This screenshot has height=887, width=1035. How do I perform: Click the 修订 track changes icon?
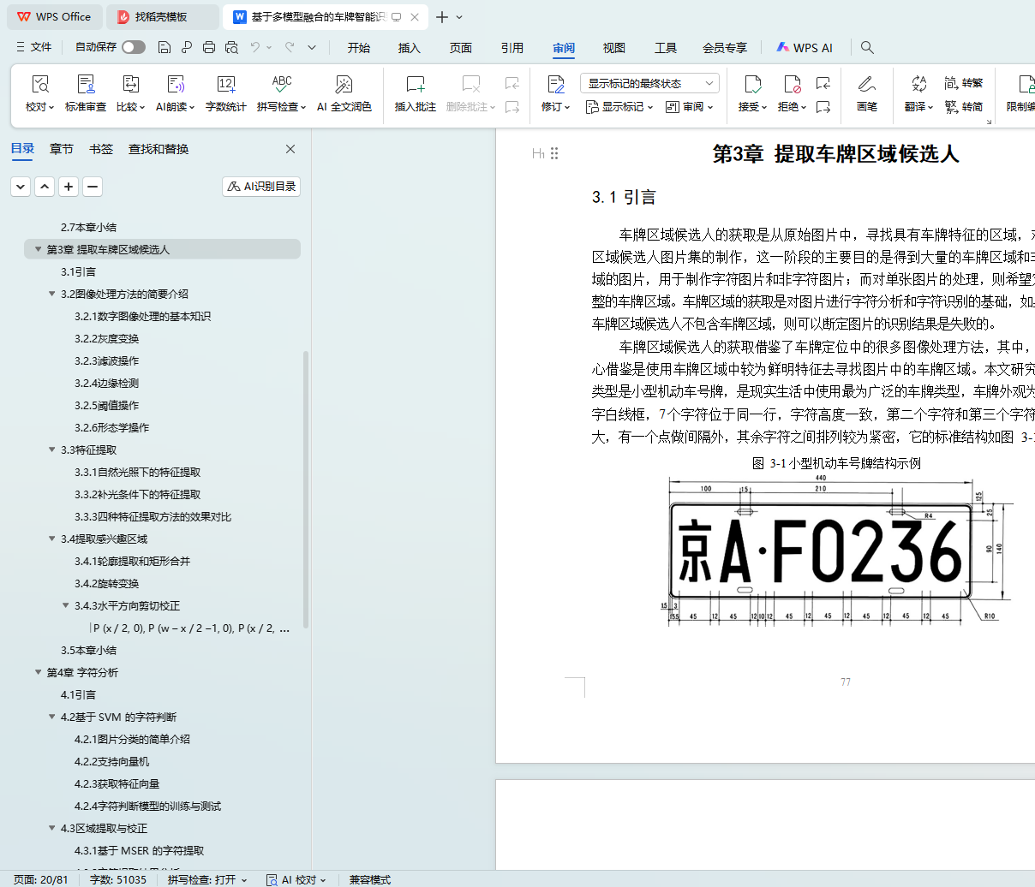555,85
